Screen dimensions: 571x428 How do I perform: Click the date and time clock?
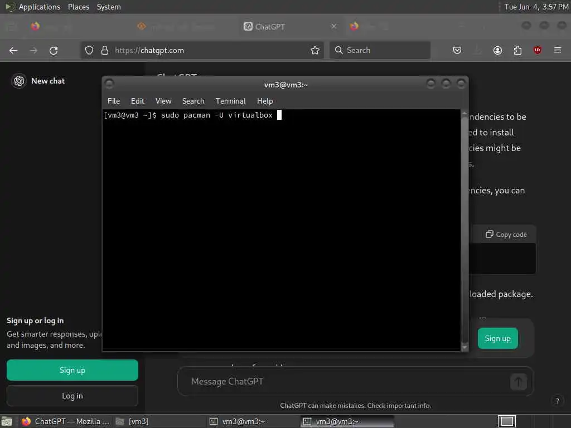[x=536, y=7]
